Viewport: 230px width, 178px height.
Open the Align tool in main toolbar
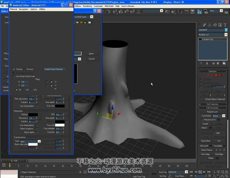coord(173,12)
